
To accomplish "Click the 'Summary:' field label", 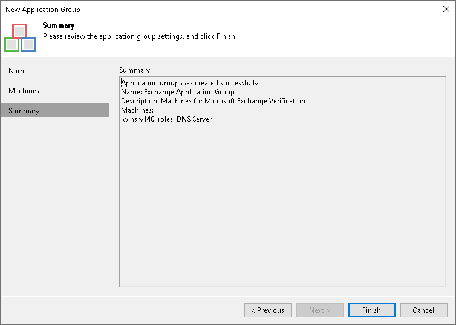I will coord(135,70).
